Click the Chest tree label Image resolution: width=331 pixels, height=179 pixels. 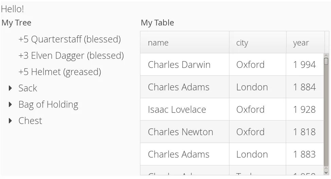[x=30, y=121]
